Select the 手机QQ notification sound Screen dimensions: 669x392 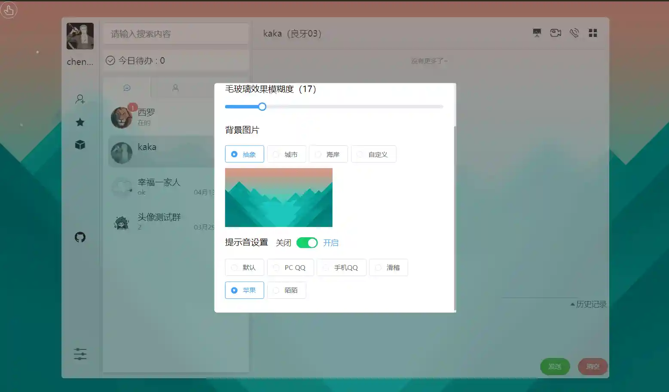click(x=341, y=267)
